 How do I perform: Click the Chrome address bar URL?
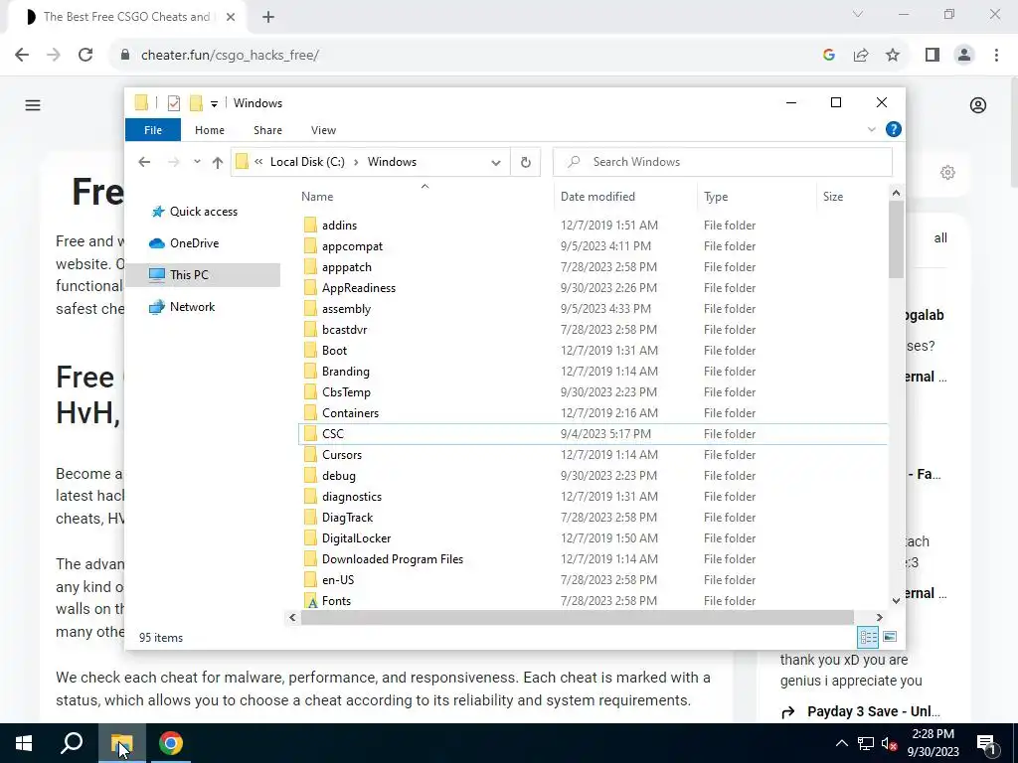coord(230,56)
